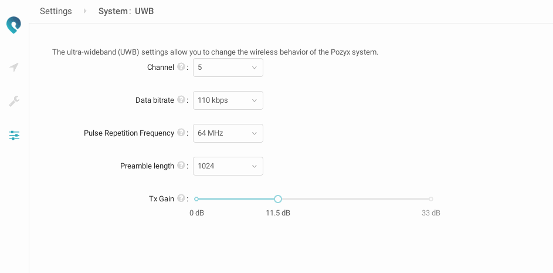
Task: Click the Channel help question icon
Action: pyautogui.click(x=181, y=67)
